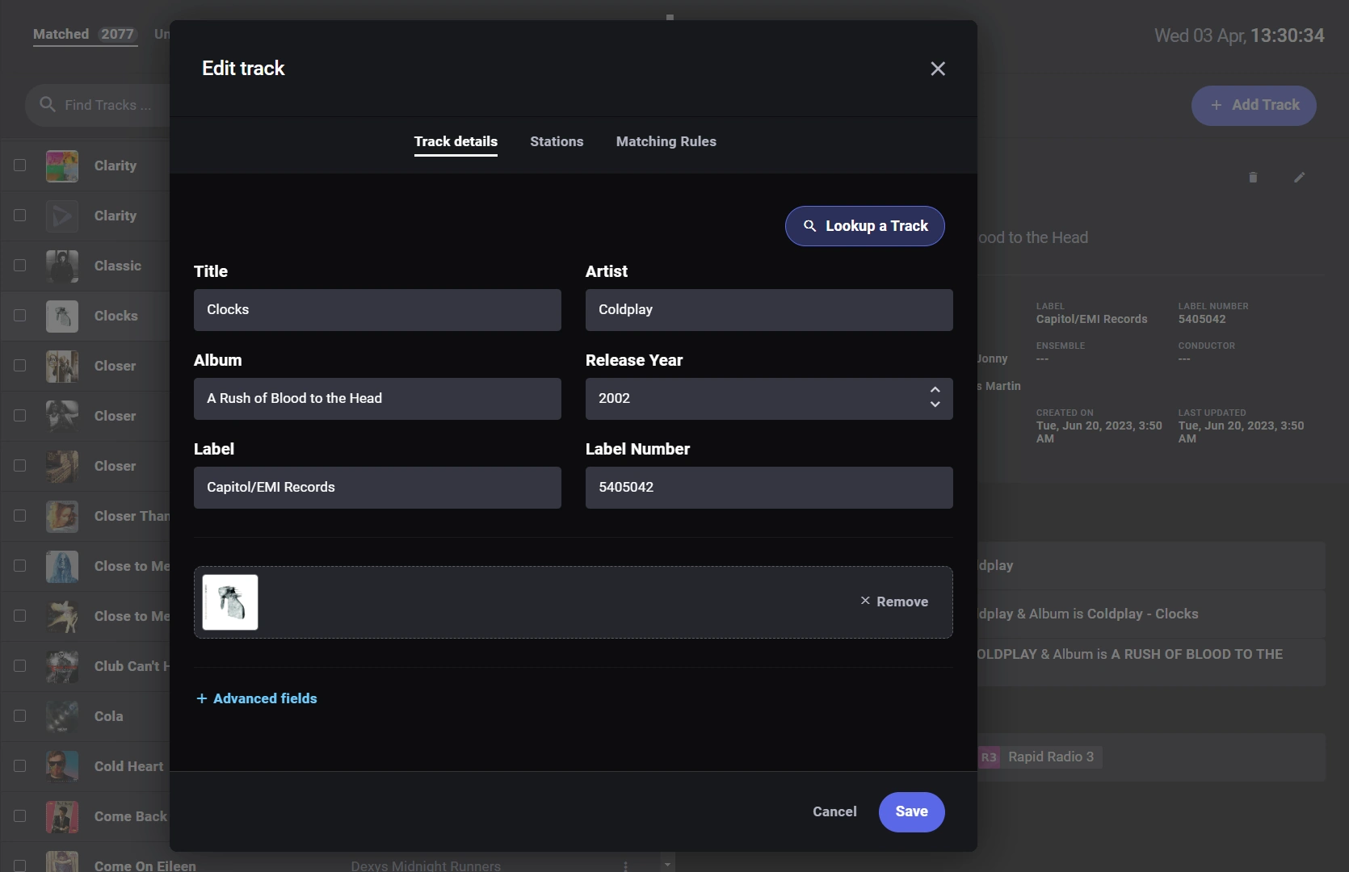Click the Cola track album cover

coord(62,716)
